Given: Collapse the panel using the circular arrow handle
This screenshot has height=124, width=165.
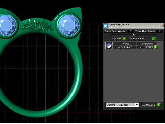Looking at the screenshot, I should click(x=134, y=35).
